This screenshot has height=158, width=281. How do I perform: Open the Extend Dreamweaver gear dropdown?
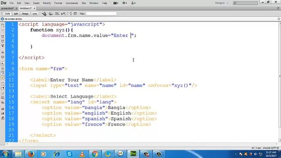tap(125, 3)
